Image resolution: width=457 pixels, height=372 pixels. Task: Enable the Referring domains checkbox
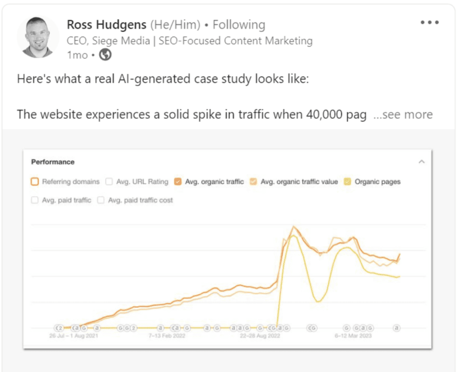coord(35,182)
